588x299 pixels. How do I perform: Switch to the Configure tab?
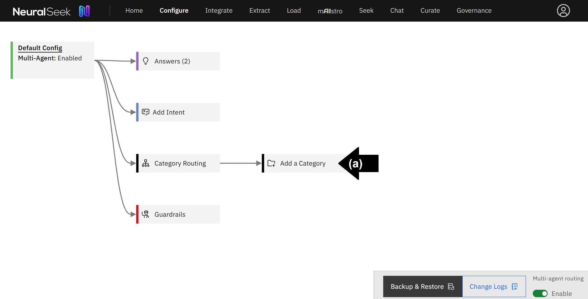pyautogui.click(x=174, y=11)
